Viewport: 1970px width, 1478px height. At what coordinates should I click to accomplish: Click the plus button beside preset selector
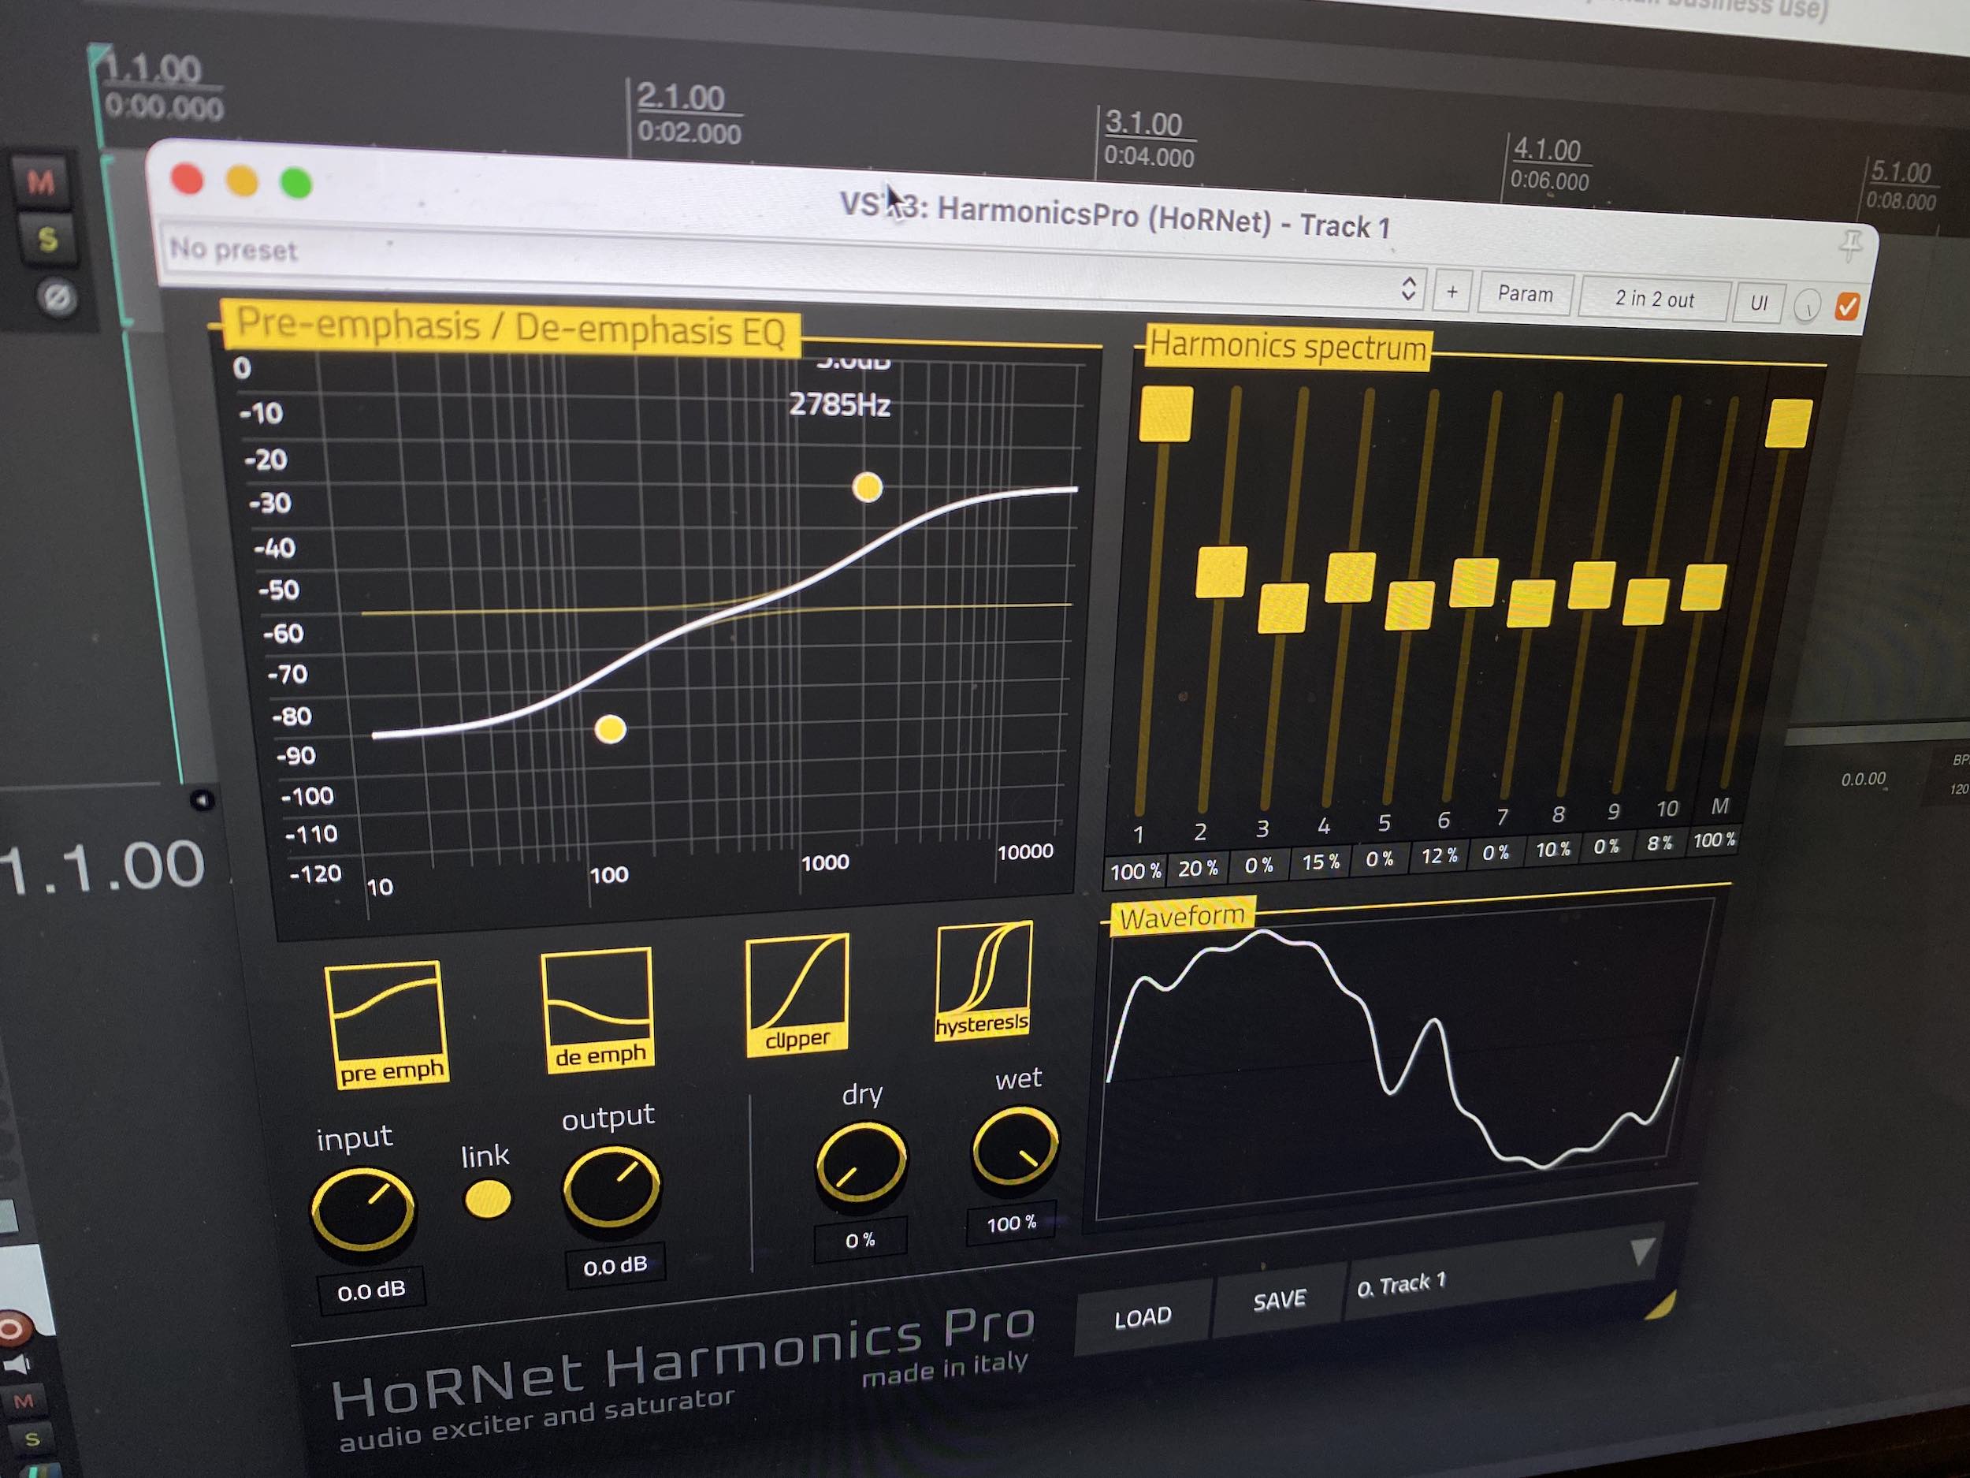click(x=1451, y=292)
